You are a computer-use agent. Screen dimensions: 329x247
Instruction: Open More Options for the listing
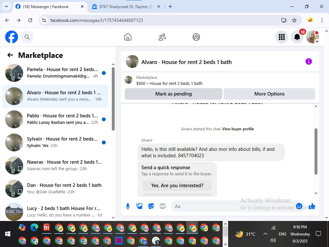pos(270,94)
